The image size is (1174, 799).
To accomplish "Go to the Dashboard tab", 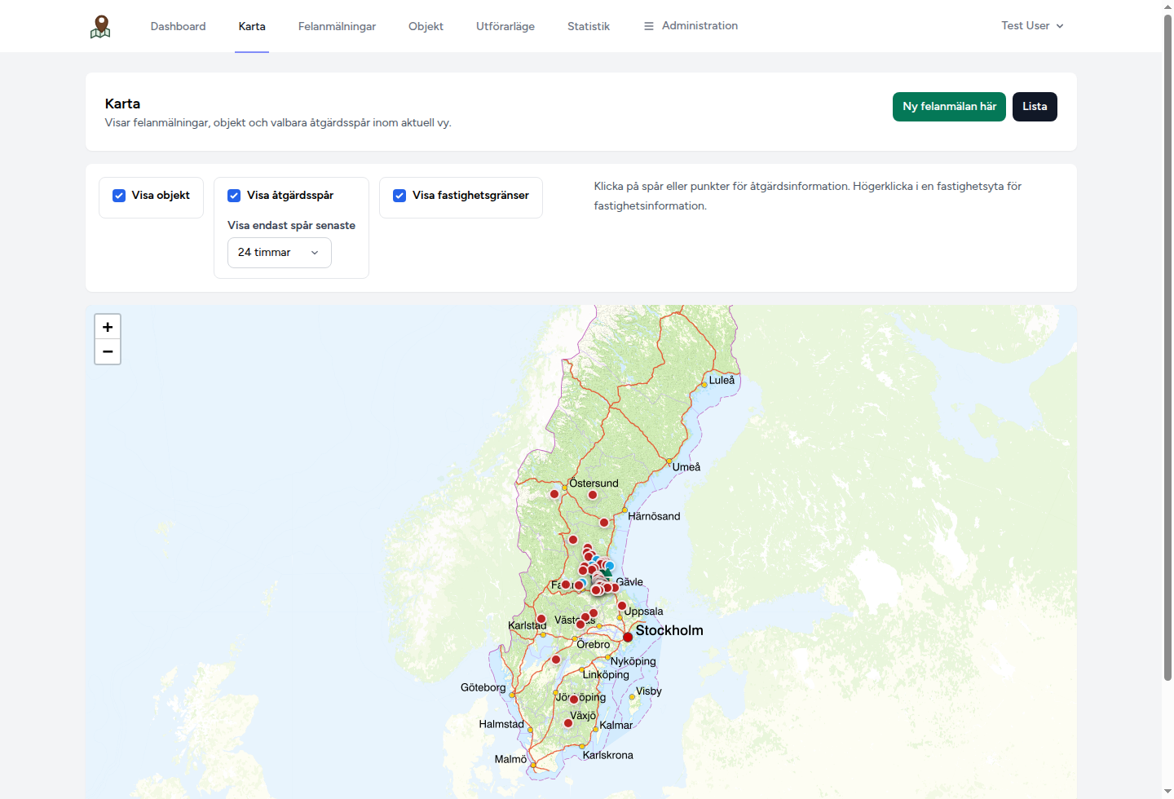I will click(178, 26).
